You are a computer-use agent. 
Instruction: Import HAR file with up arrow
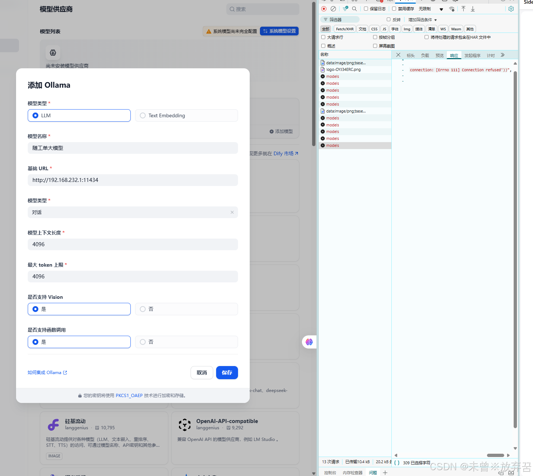point(463,9)
